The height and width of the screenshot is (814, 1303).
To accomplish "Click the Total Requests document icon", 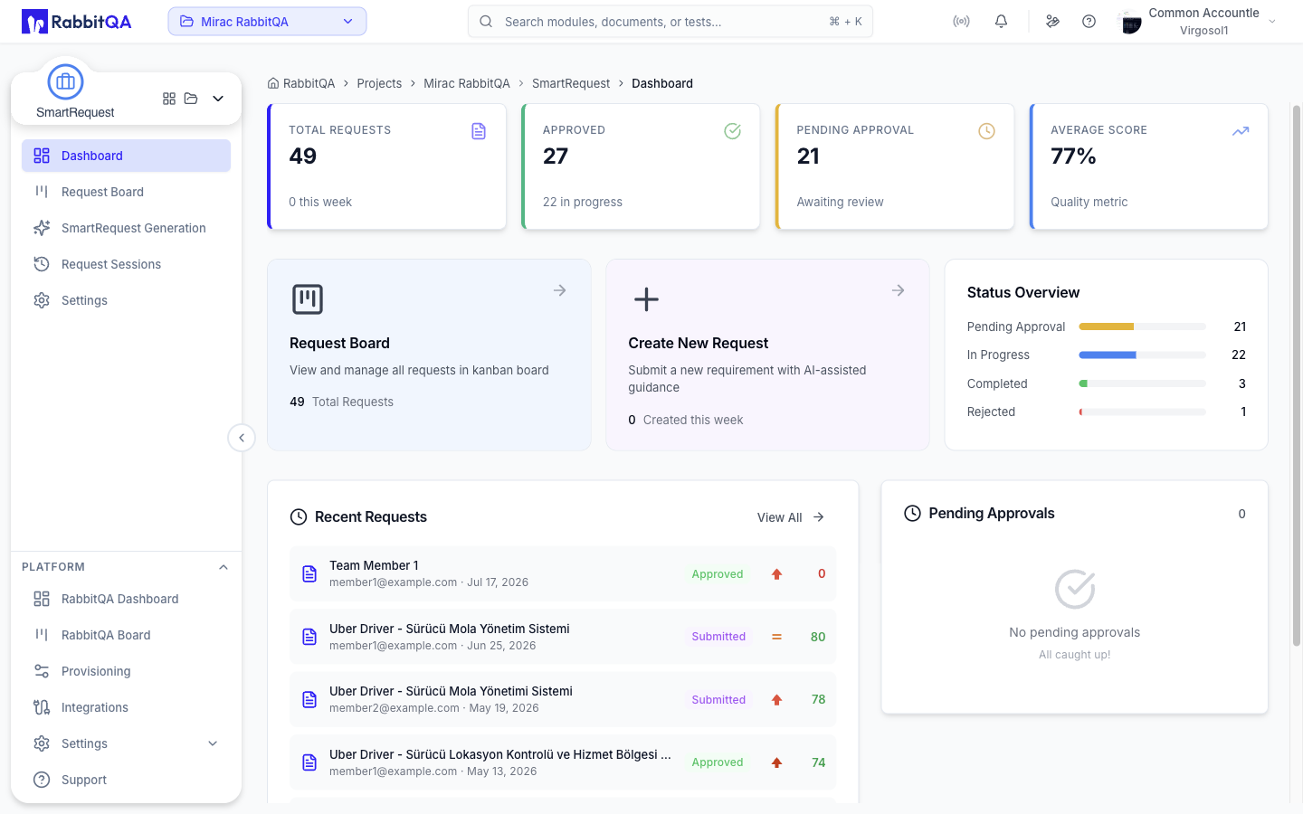I will click(479, 132).
